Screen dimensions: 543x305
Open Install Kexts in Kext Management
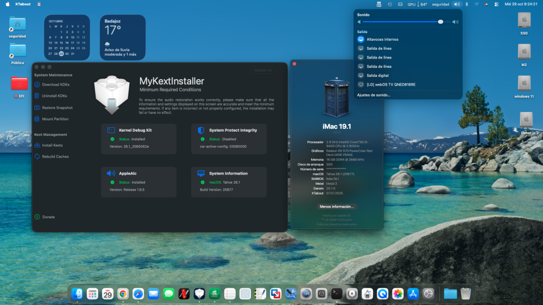(48, 145)
